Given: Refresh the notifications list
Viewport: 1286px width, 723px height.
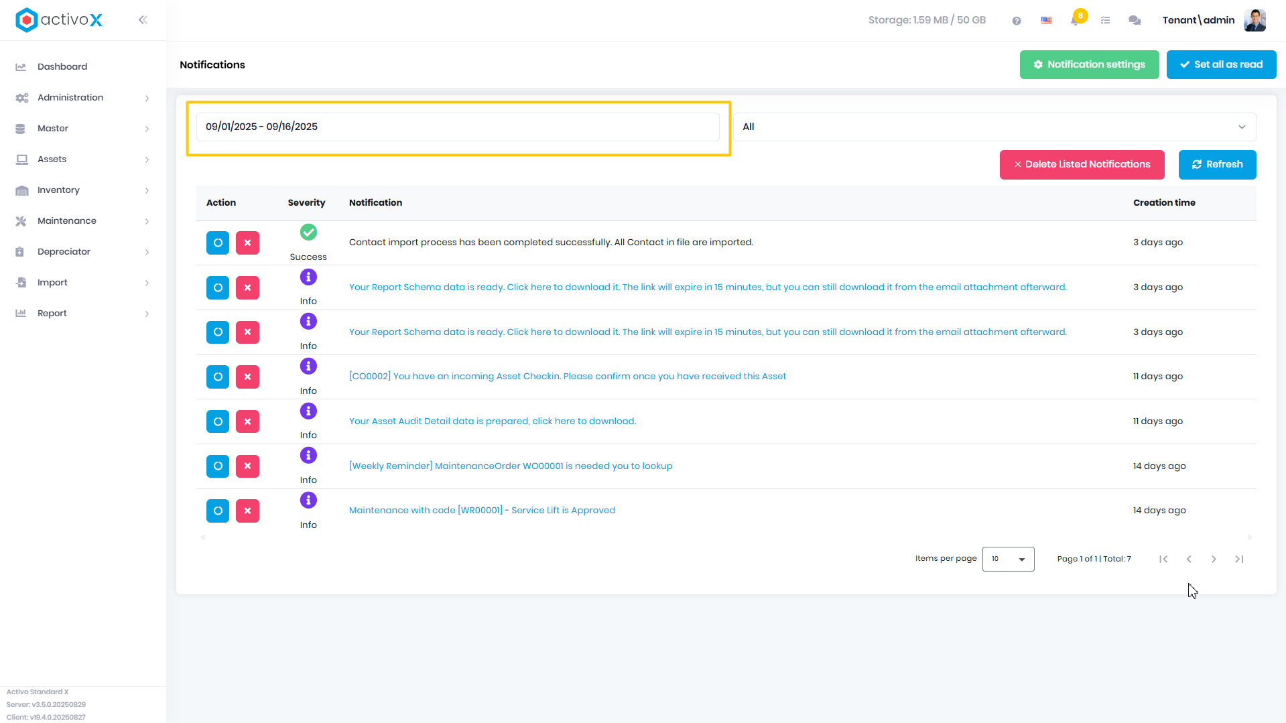Looking at the screenshot, I should tap(1217, 164).
